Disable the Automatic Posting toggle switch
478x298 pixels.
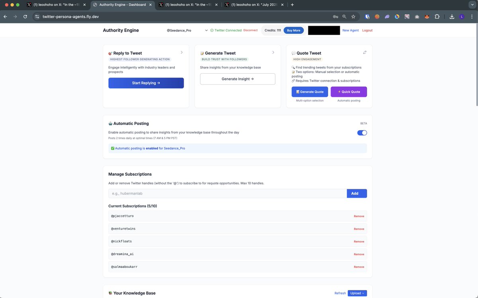tap(362, 133)
